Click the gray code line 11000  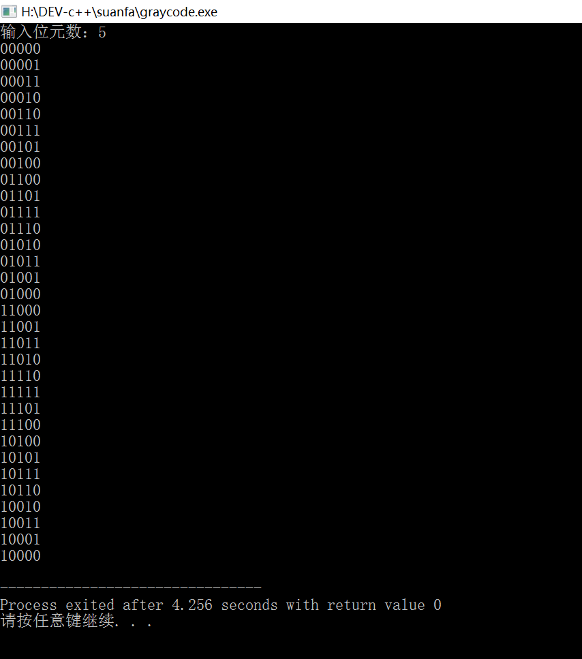(20, 311)
